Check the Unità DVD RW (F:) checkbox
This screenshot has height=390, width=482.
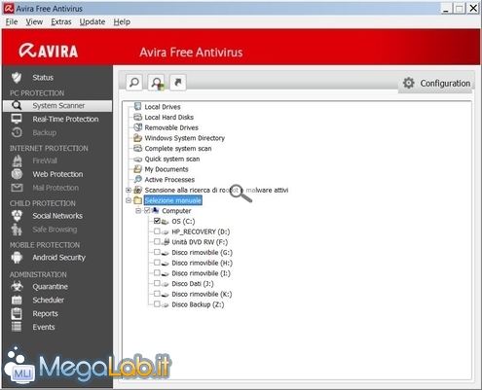pyautogui.click(x=157, y=242)
